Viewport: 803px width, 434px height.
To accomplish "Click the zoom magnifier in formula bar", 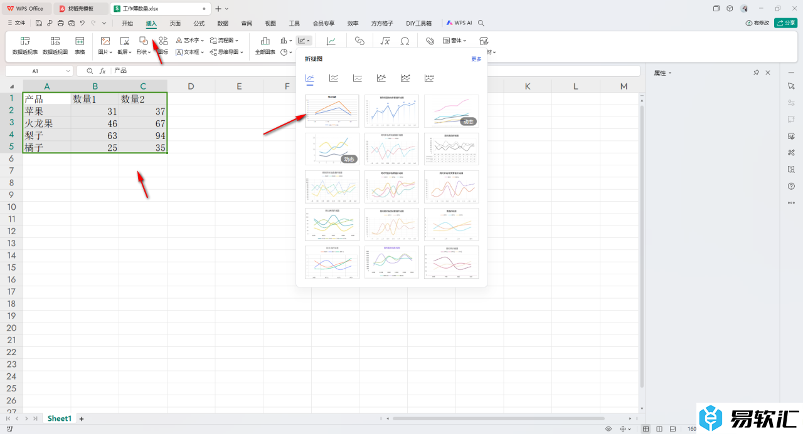I will tap(90, 71).
